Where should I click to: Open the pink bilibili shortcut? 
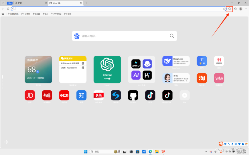(219, 78)
